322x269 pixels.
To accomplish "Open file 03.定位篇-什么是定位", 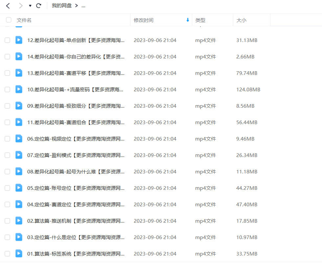I will tap(76, 237).
